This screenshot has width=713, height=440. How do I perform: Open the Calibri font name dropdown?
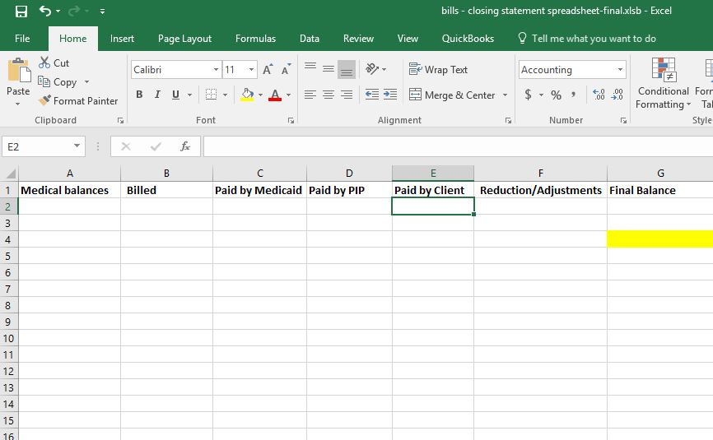coord(216,69)
